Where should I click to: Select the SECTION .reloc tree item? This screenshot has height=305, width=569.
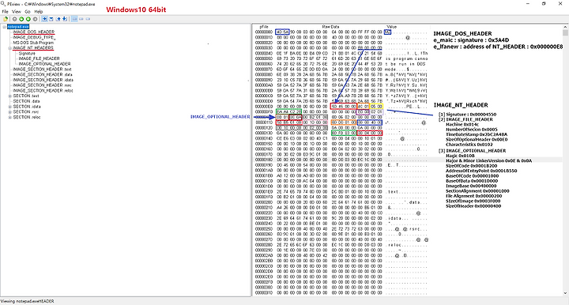[x=27, y=117]
